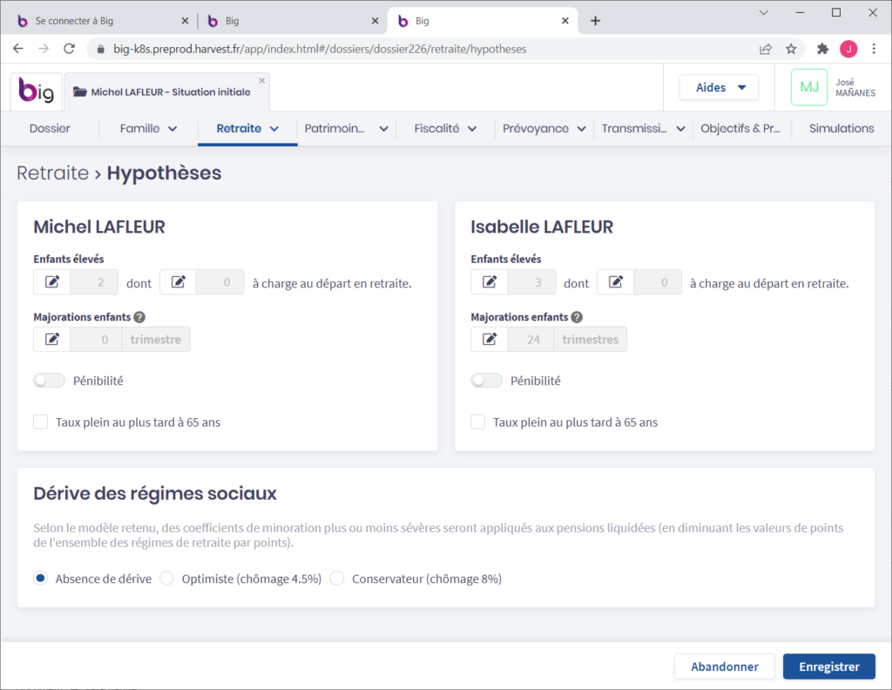Expand the Famille menu

coord(148,128)
